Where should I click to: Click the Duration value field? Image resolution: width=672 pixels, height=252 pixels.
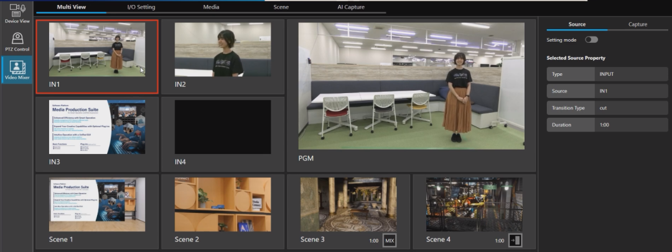[x=631, y=125]
